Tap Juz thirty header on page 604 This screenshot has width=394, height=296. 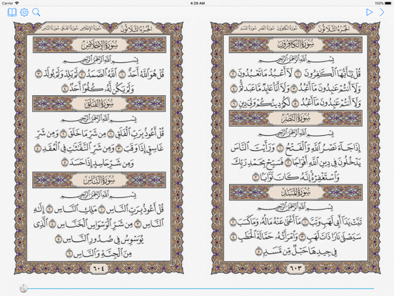click(136, 29)
